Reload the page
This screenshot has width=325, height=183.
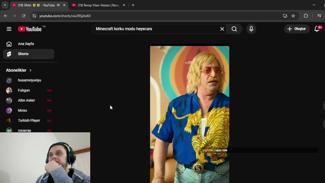tap(24, 16)
